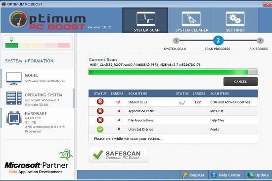
Task: Click the system health level meter
Action: [38, 45]
